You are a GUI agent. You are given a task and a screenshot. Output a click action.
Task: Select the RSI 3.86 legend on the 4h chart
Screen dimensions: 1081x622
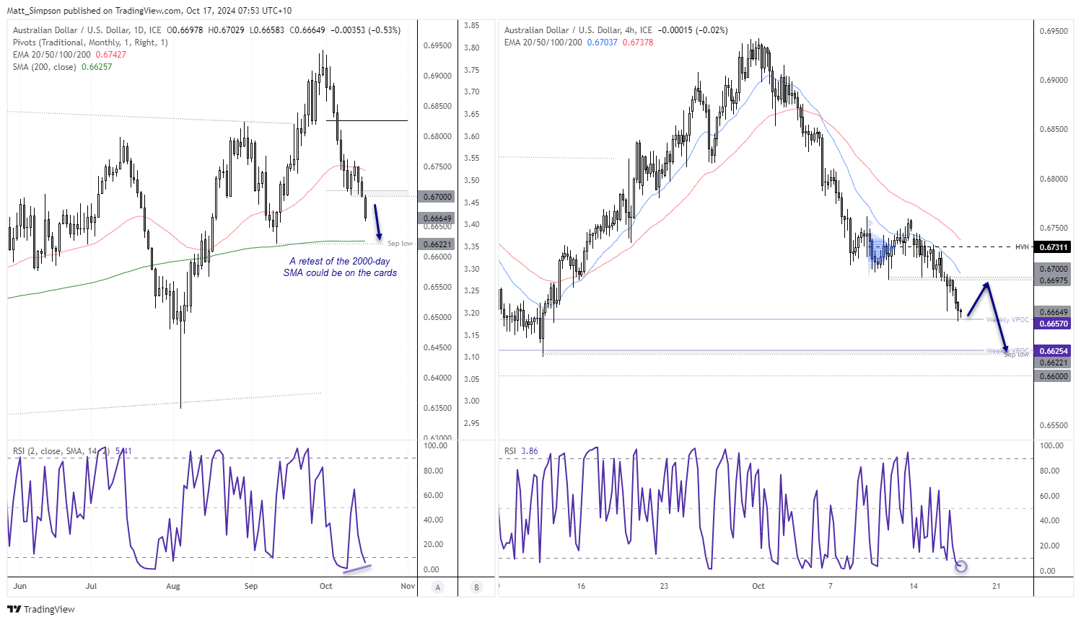pyautogui.click(x=521, y=451)
